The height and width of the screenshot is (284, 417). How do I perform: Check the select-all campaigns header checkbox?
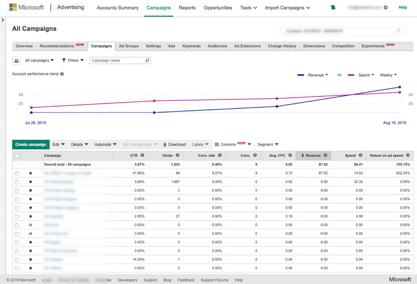click(x=17, y=156)
